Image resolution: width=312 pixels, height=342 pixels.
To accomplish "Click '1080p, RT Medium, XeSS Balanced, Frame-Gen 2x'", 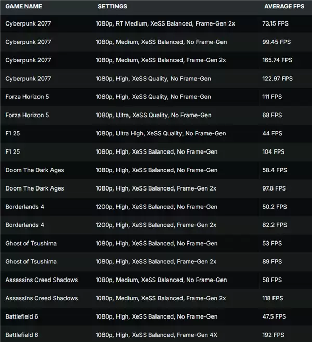I will click(165, 23).
